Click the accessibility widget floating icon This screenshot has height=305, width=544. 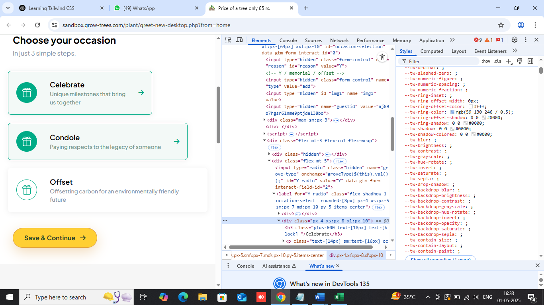point(382,57)
